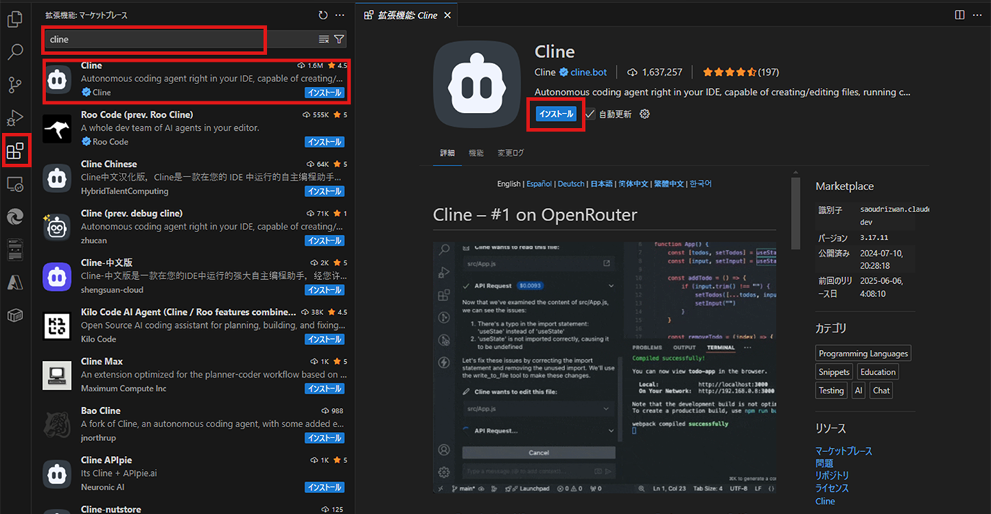Click the Cline demo screenshot image

pos(604,367)
